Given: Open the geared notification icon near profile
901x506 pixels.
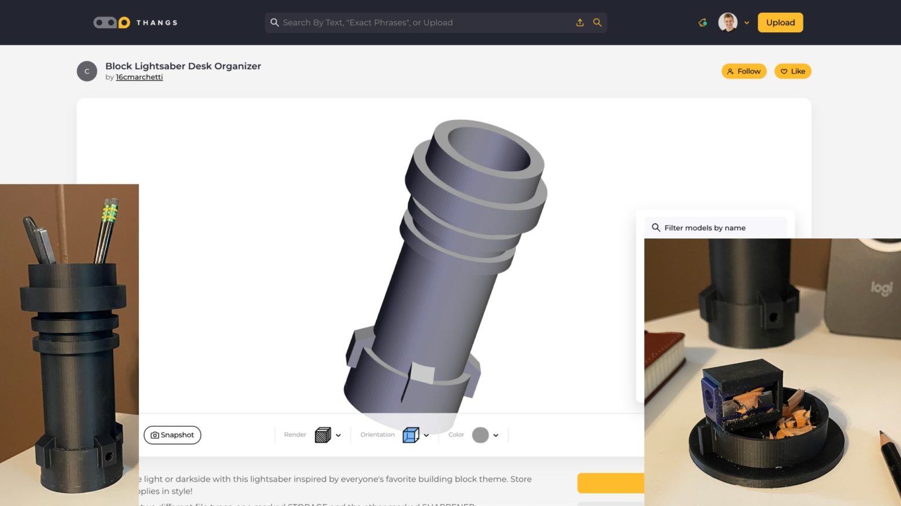Looking at the screenshot, I should point(702,22).
